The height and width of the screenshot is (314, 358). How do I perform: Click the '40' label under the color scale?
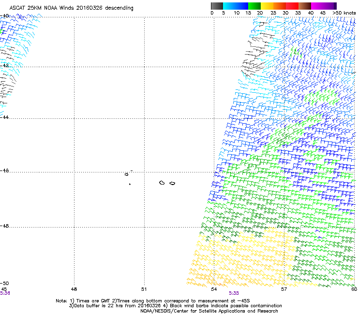[x=311, y=13]
